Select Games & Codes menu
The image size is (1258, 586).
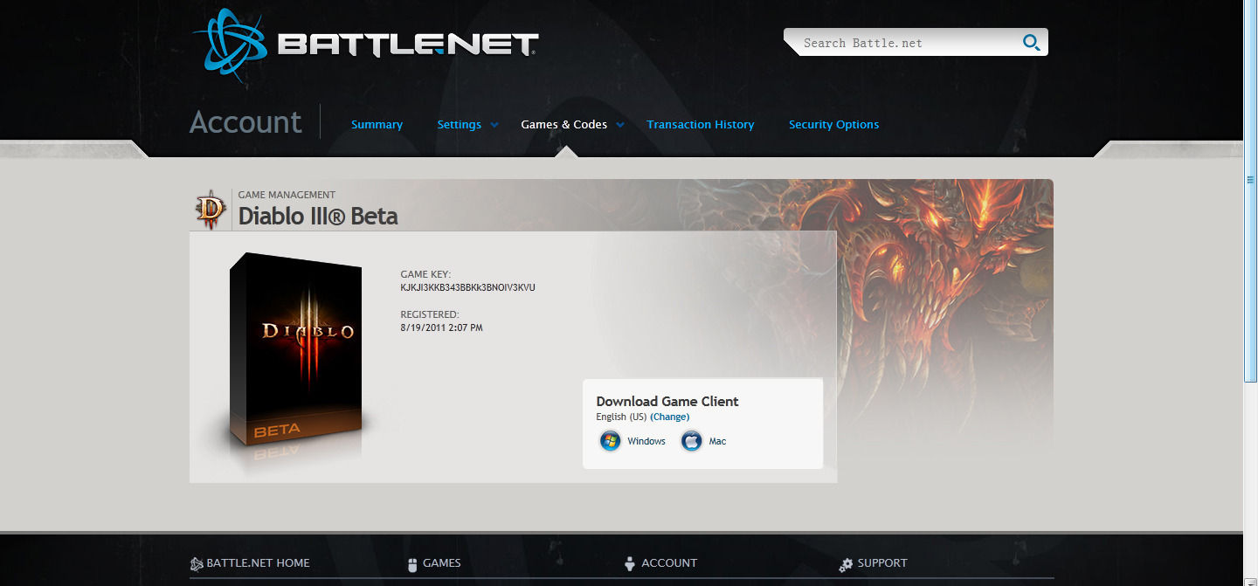(x=564, y=125)
